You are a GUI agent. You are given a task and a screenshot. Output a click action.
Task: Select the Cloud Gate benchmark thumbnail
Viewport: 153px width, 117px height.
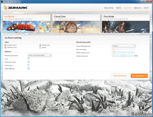[x=76, y=27]
